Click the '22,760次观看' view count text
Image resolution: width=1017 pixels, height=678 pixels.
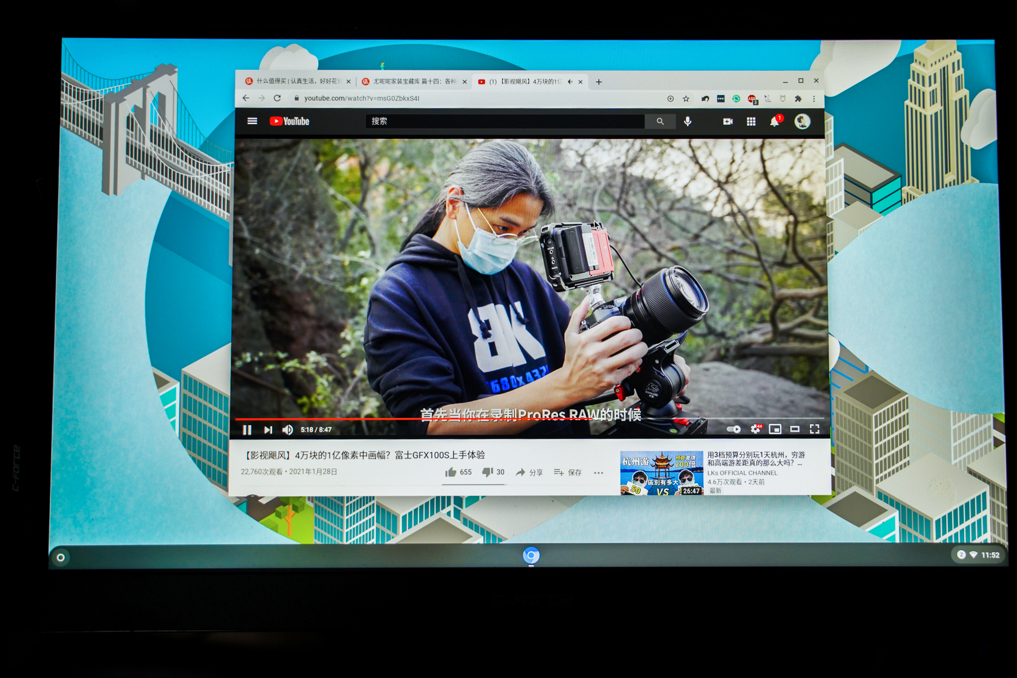pyautogui.click(x=261, y=471)
